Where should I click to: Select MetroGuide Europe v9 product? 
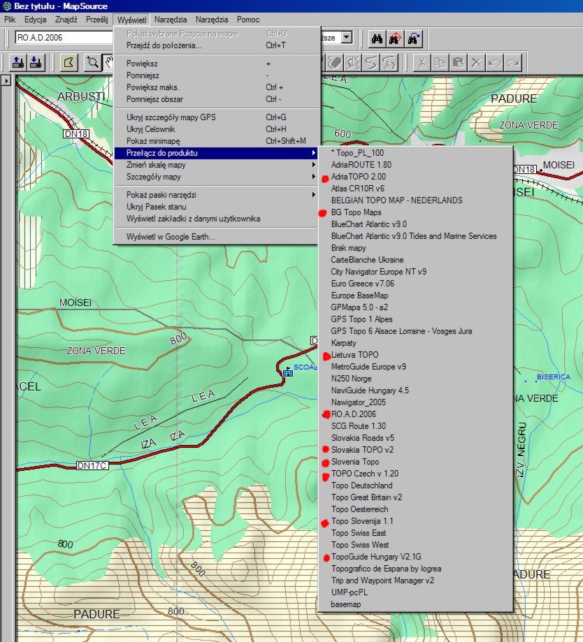tap(415, 367)
